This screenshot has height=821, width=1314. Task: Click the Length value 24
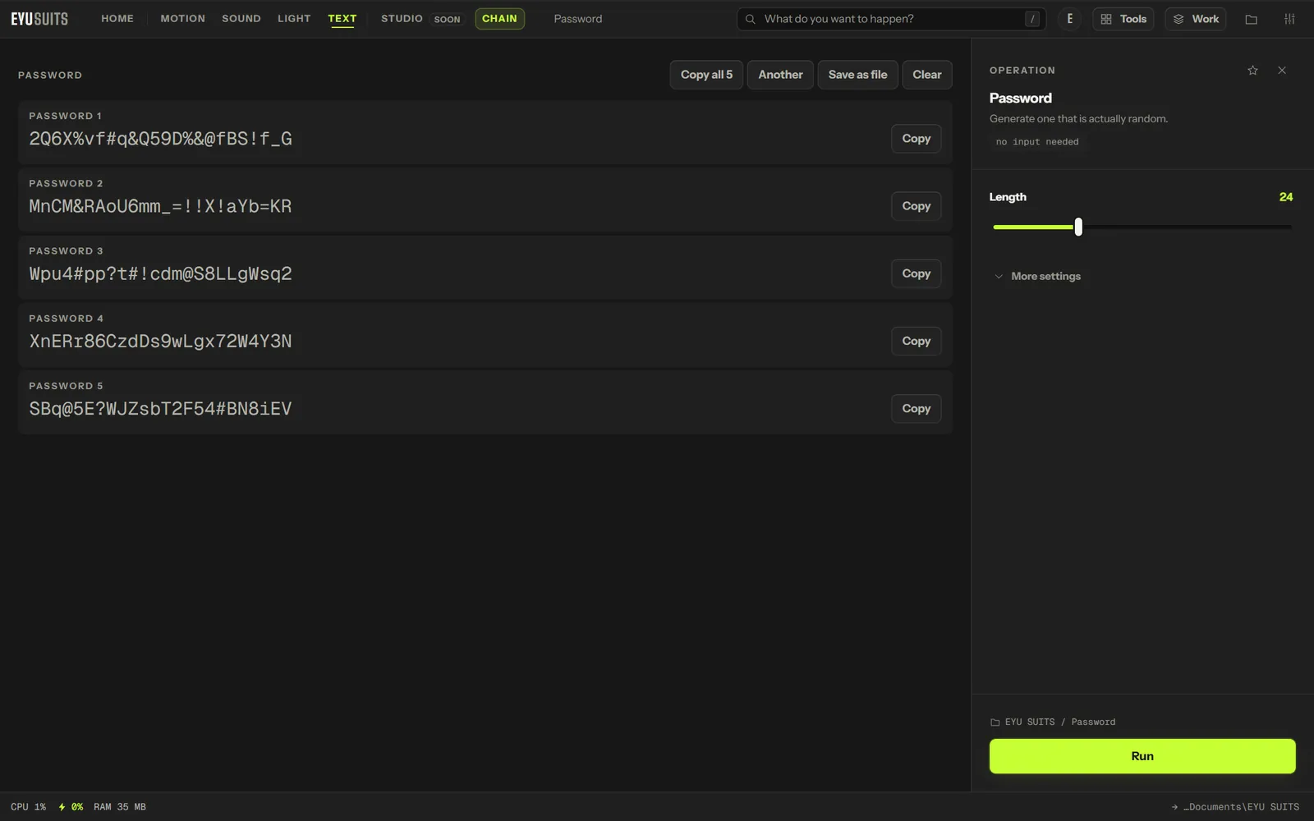pyautogui.click(x=1286, y=197)
